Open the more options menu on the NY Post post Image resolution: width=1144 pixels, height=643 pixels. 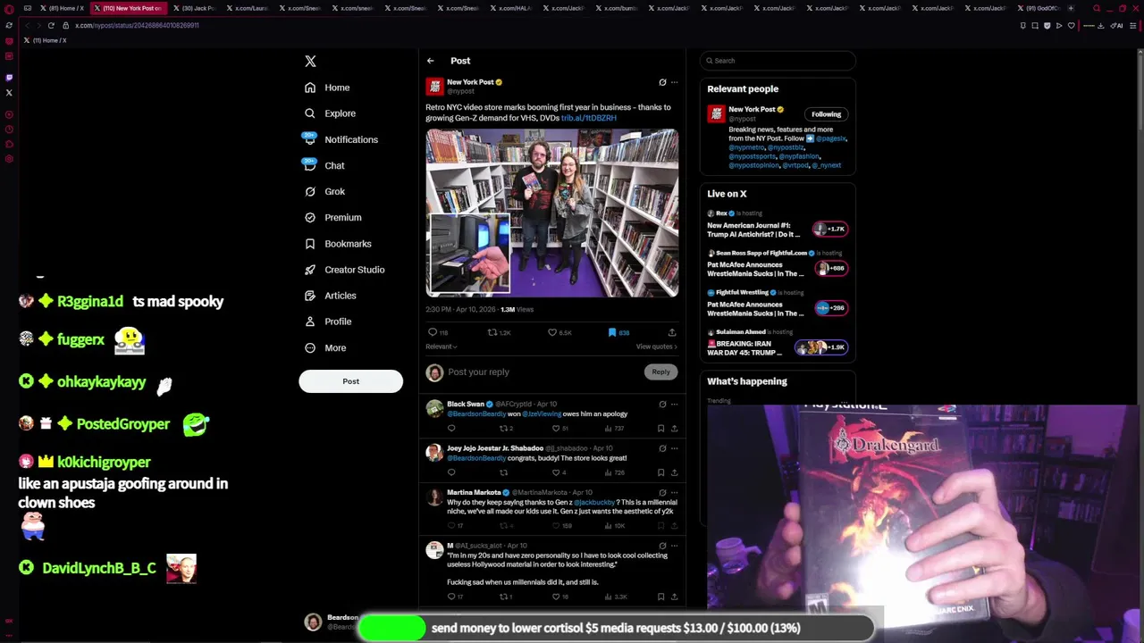coord(674,82)
